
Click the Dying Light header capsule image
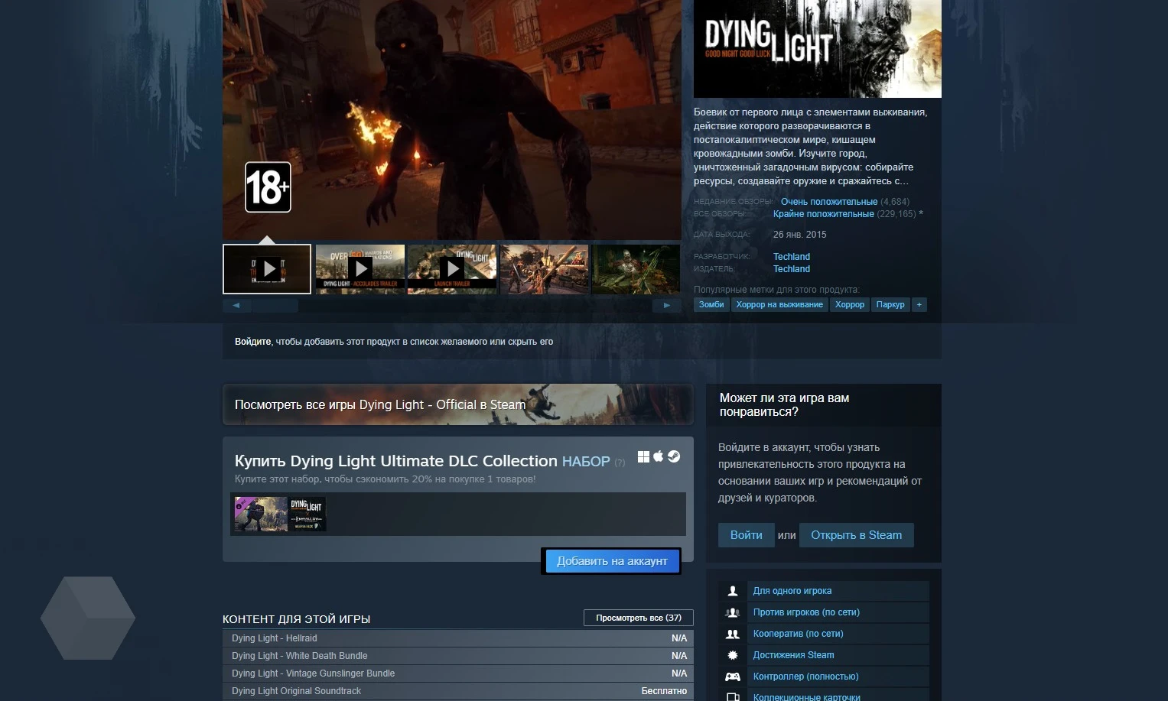click(817, 48)
